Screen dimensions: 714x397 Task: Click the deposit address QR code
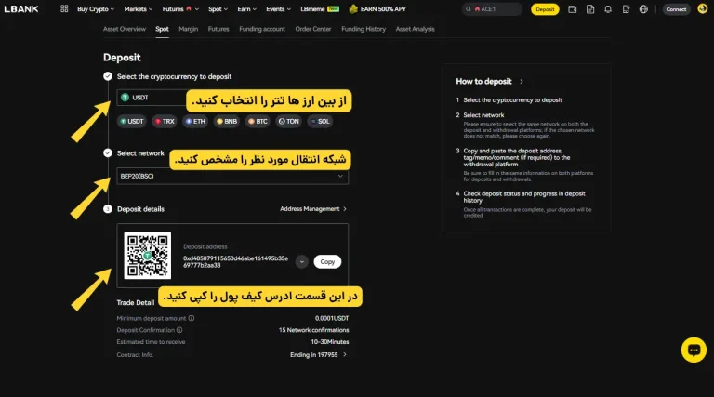pyautogui.click(x=148, y=256)
